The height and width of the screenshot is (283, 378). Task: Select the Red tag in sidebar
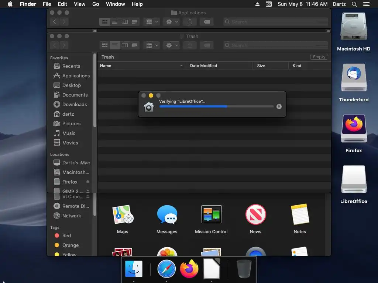[62, 235]
